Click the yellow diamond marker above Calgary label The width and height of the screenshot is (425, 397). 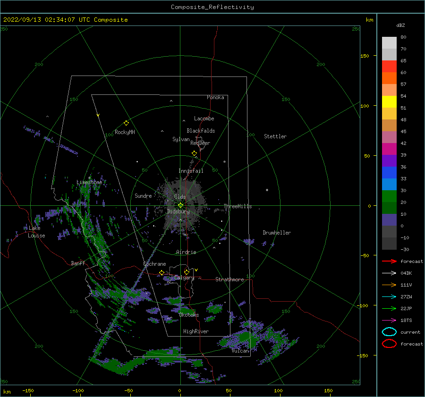pyautogui.click(x=187, y=272)
